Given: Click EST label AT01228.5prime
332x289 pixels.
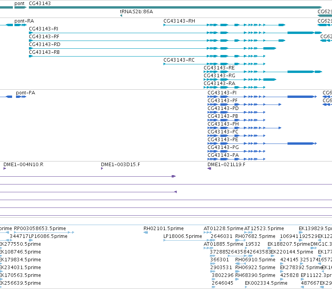Looking at the screenshot, I should 224,229.
